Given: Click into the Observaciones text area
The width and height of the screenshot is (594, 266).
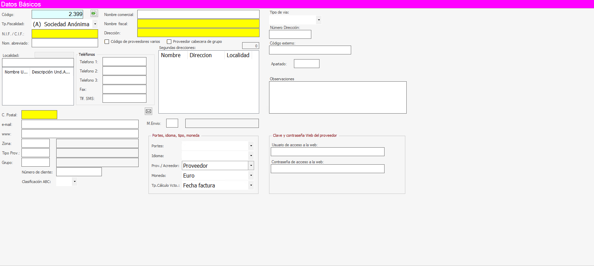Looking at the screenshot, I should tap(338, 97).
